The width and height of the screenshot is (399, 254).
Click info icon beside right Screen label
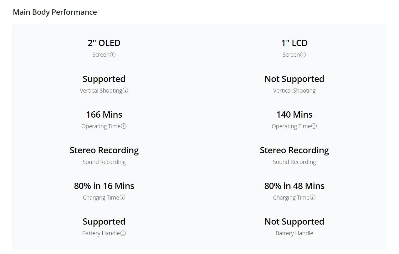[x=303, y=55]
